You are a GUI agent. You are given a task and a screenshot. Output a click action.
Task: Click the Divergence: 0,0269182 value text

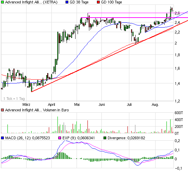(126, 138)
